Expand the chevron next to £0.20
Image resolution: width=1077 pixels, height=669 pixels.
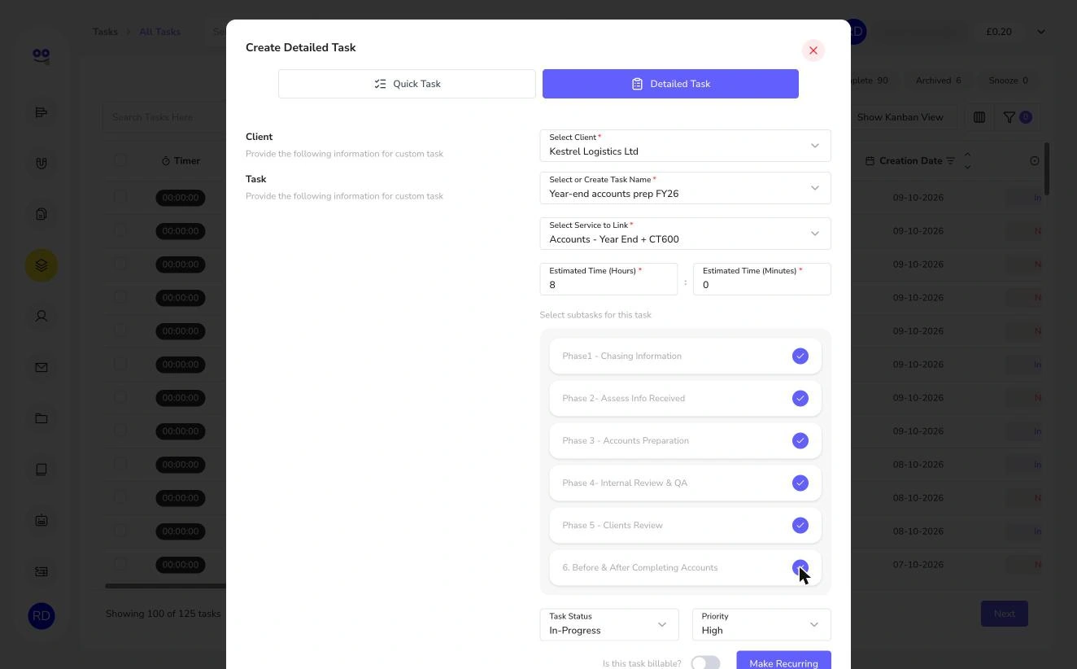[x=1041, y=32]
